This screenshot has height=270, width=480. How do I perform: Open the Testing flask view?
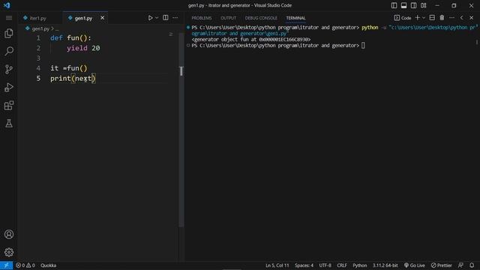[9, 123]
